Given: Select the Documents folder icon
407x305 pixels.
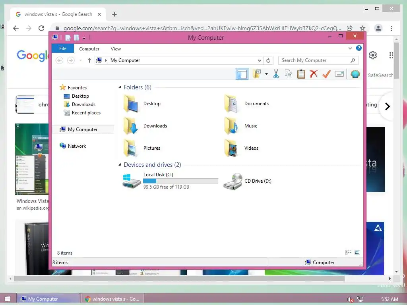Looking at the screenshot, I should [232, 104].
